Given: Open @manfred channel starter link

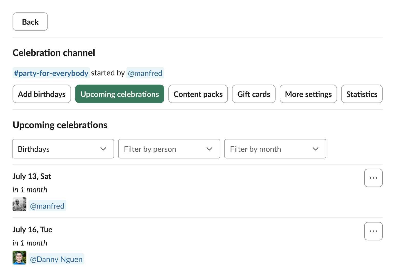Looking at the screenshot, I should coord(145,73).
